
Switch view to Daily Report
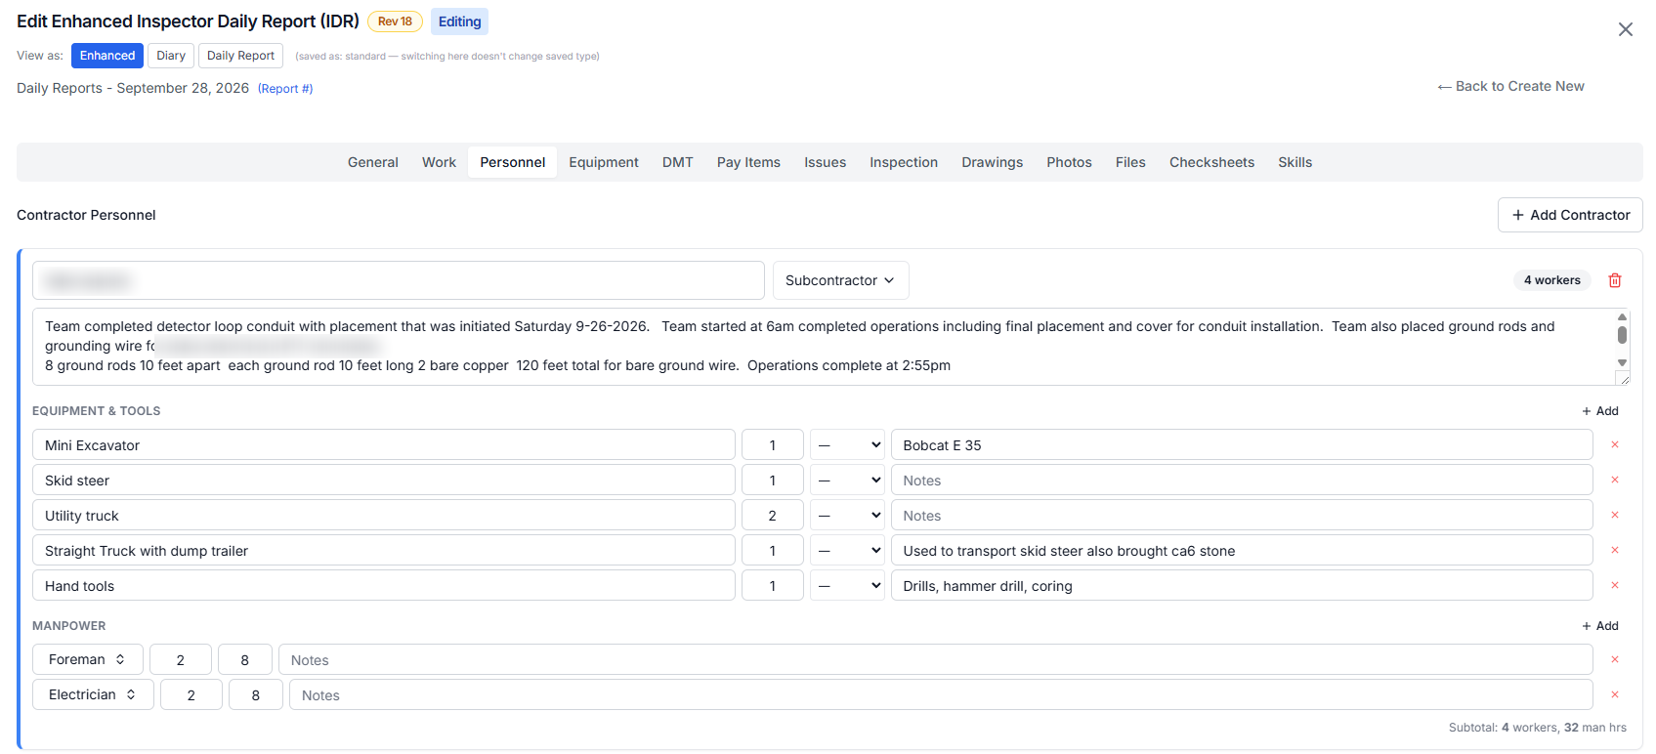point(240,56)
